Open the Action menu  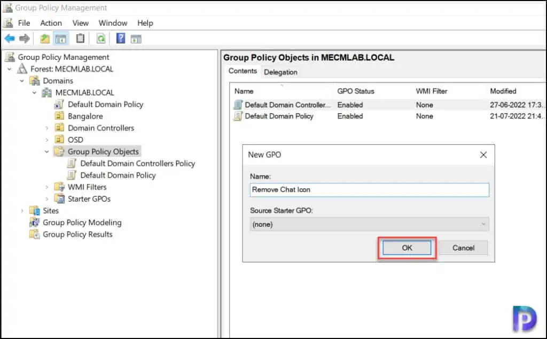pyautogui.click(x=51, y=23)
